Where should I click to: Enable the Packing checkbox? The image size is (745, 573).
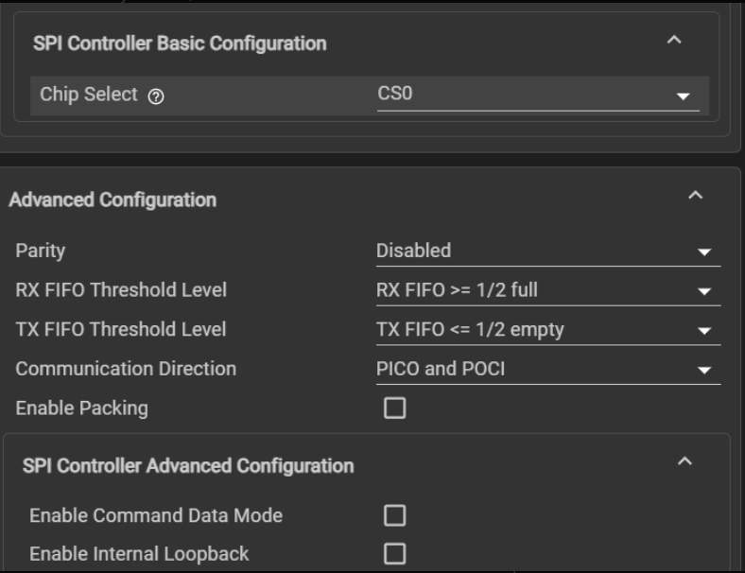pyautogui.click(x=394, y=408)
